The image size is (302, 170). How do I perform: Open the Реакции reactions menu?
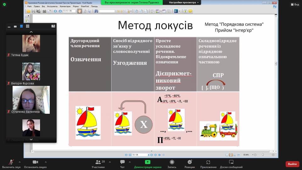point(190,163)
